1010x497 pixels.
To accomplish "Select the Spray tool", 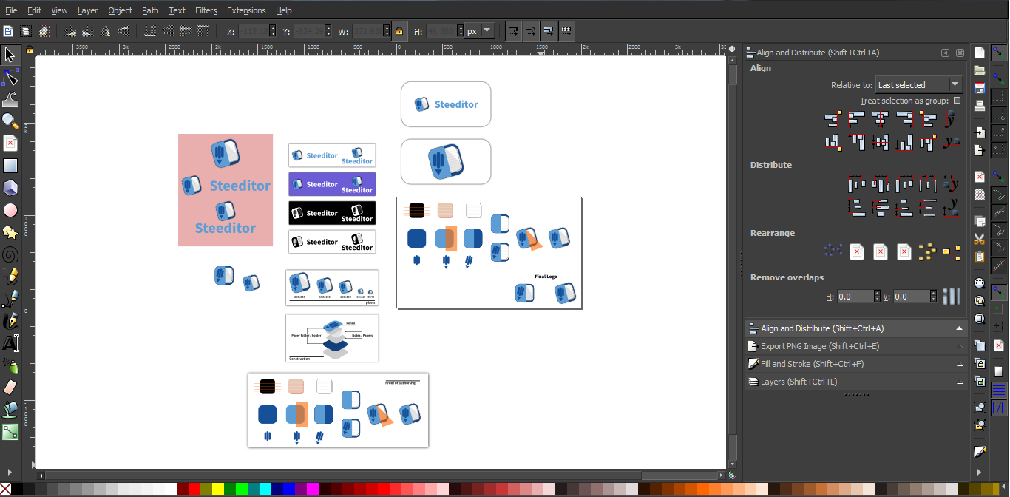I will click(10, 365).
